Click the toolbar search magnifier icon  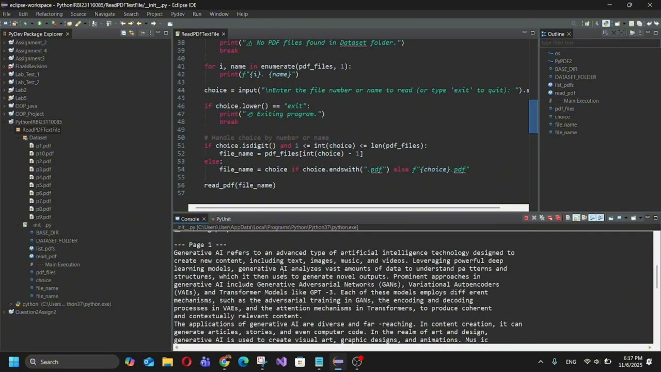(574, 24)
